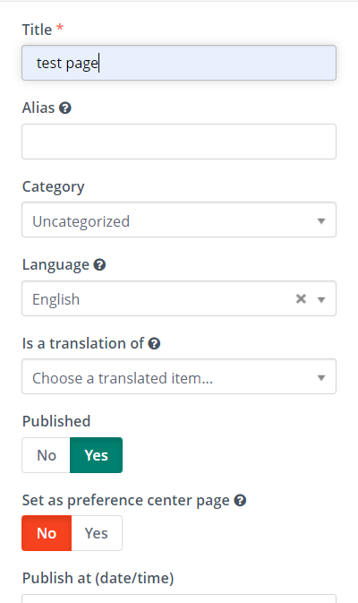Show the preference center page help tooltip icon
The image size is (358, 603).
pyautogui.click(x=240, y=500)
